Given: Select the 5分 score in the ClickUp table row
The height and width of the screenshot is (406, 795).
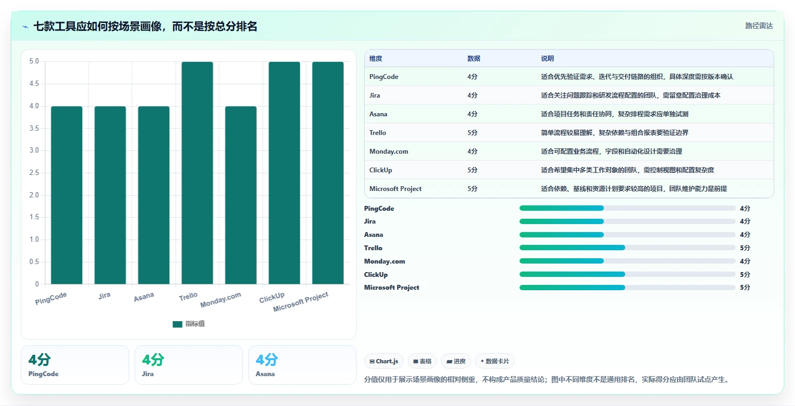Looking at the screenshot, I should click(x=473, y=170).
